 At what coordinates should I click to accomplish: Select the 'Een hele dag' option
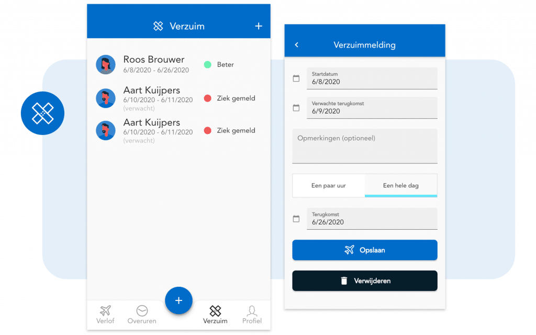click(401, 185)
